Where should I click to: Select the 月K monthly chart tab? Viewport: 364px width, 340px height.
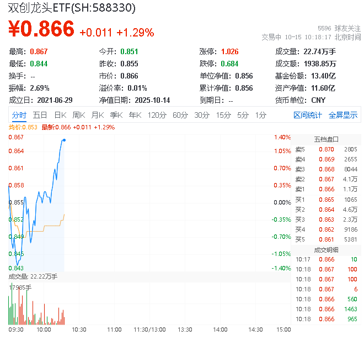tap(98, 115)
